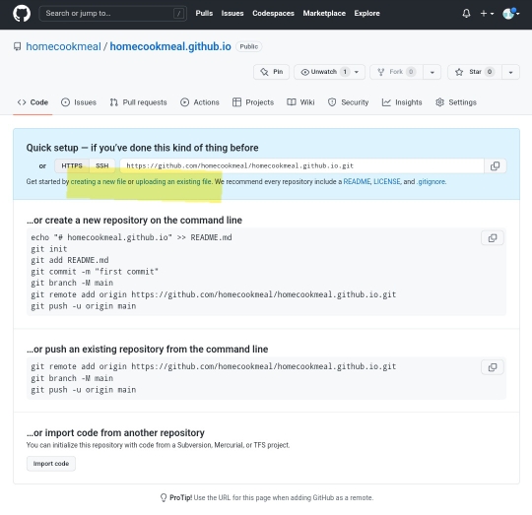532x515 pixels.
Task: Click the git commit -m "first commit" line
Action: 95,272
